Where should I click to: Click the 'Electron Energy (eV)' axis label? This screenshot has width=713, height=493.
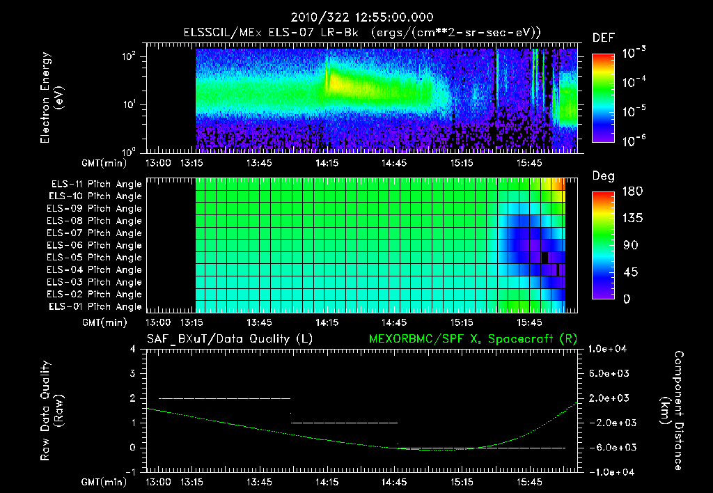pyautogui.click(x=52, y=97)
